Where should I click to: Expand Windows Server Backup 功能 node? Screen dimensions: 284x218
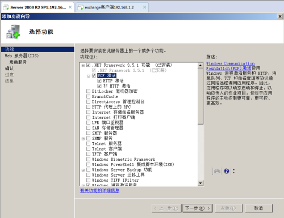coord(83,170)
